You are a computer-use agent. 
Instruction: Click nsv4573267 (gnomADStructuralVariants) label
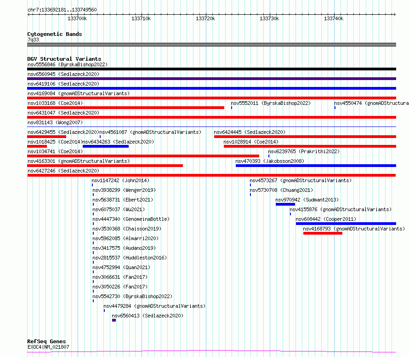pos(301,180)
